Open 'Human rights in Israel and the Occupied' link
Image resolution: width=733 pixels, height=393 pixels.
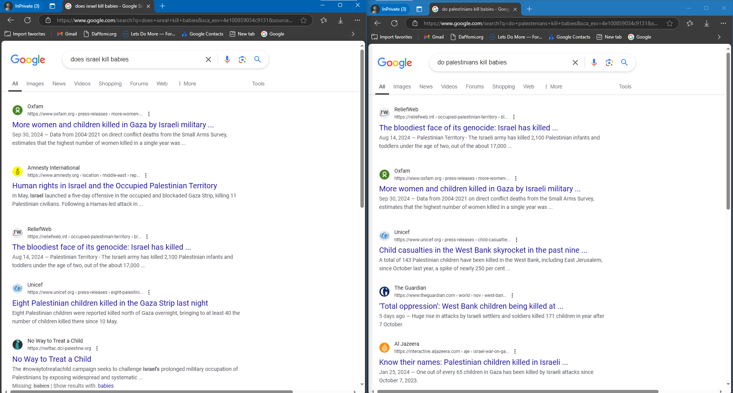point(115,186)
